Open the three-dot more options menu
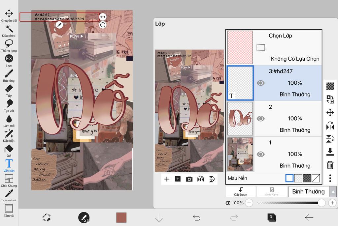Viewport: 338px width, 226px height. [330, 178]
